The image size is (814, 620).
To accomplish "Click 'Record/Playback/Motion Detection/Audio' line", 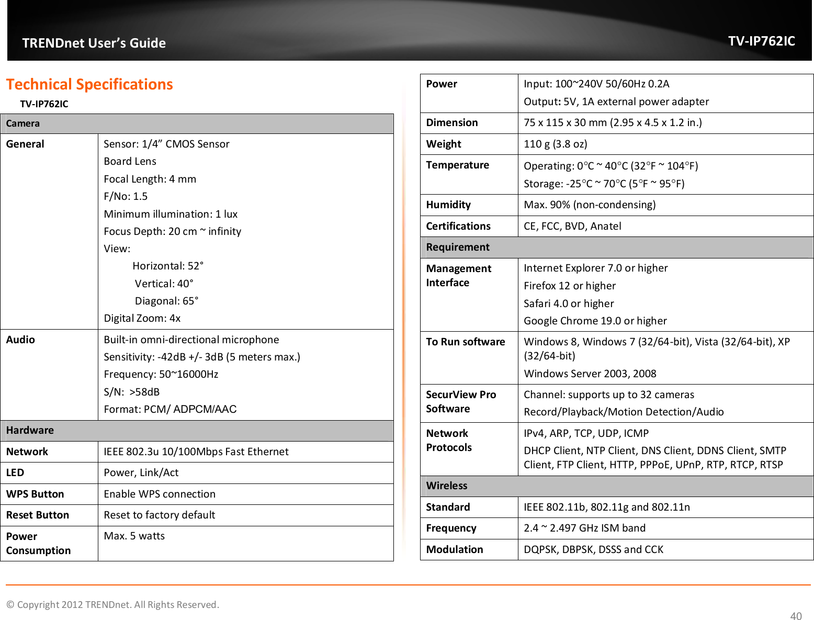I will tap(624, 412).
